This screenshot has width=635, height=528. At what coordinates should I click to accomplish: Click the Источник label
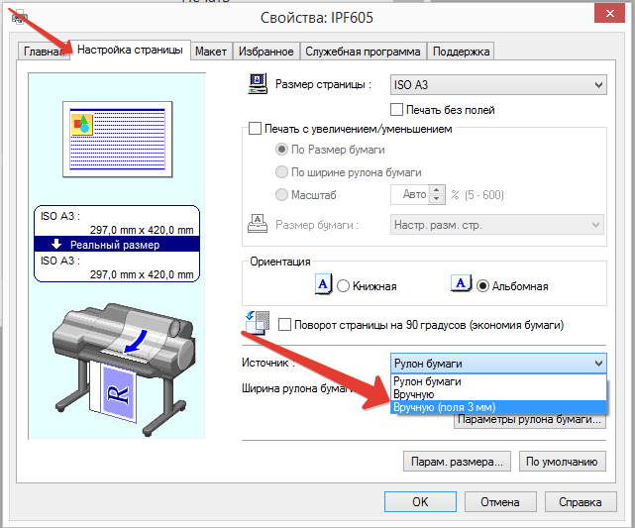[265, 363]
